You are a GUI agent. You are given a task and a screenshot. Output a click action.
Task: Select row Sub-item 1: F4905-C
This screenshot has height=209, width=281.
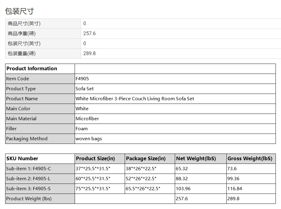click(x=29, y=169)
